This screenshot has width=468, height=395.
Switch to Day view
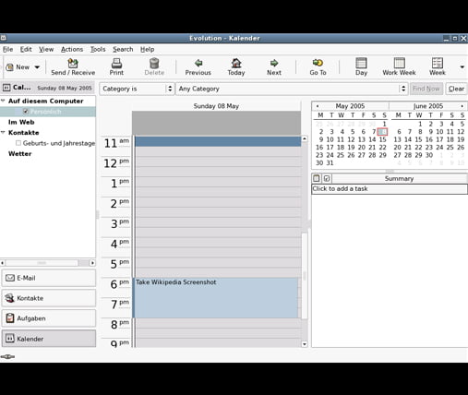click(361, 63)
